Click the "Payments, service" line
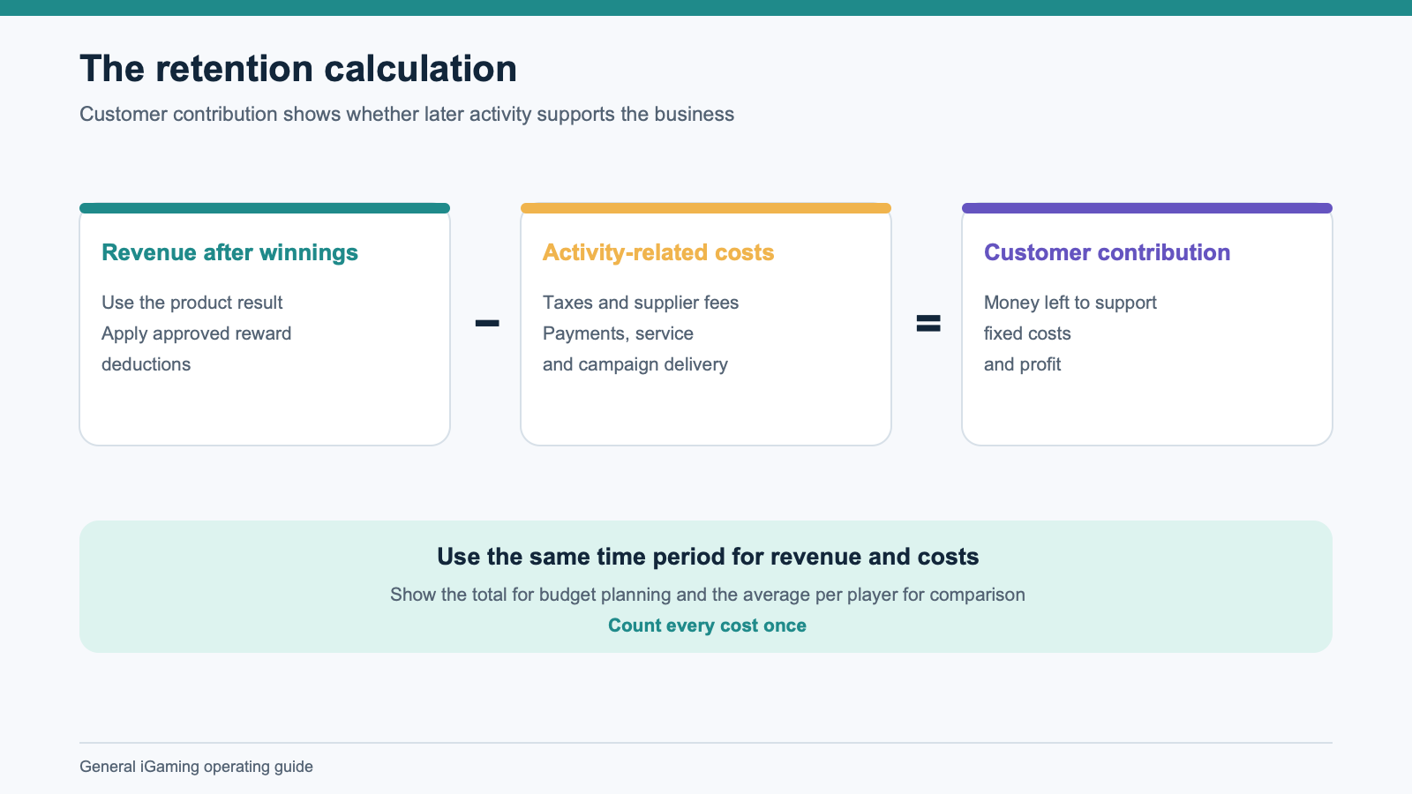The image size is (1412, 794). 618,333
